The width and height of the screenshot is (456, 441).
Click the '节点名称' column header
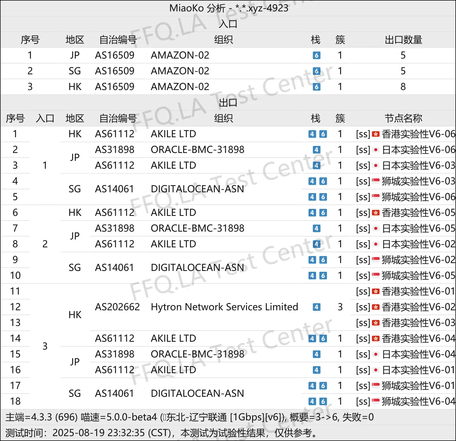tap(403, 118)
